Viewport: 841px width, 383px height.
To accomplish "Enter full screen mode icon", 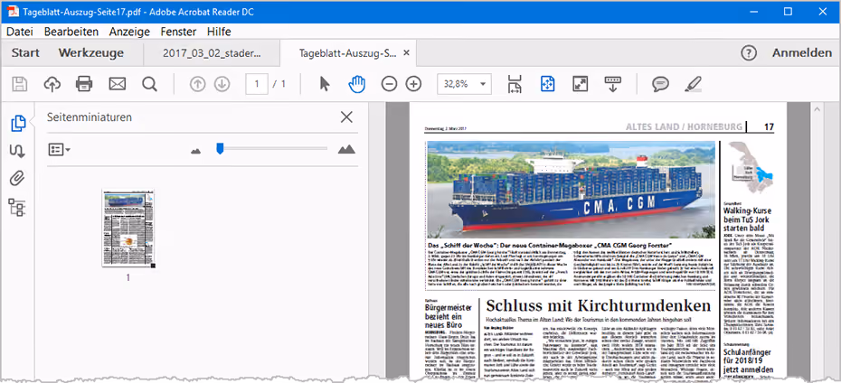I will coord(580,84).
